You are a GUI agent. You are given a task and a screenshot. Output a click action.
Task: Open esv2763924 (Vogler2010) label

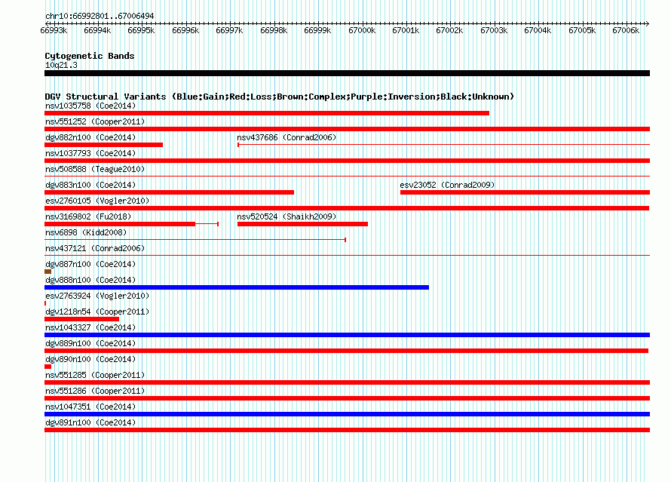(97, 296)
